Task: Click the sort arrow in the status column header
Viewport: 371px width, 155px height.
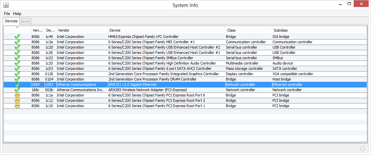Action: coord(17,28)
